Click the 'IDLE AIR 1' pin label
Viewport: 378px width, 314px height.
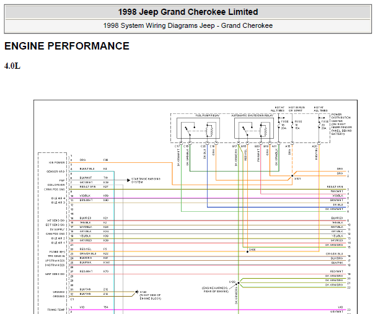tap(58, 243)
